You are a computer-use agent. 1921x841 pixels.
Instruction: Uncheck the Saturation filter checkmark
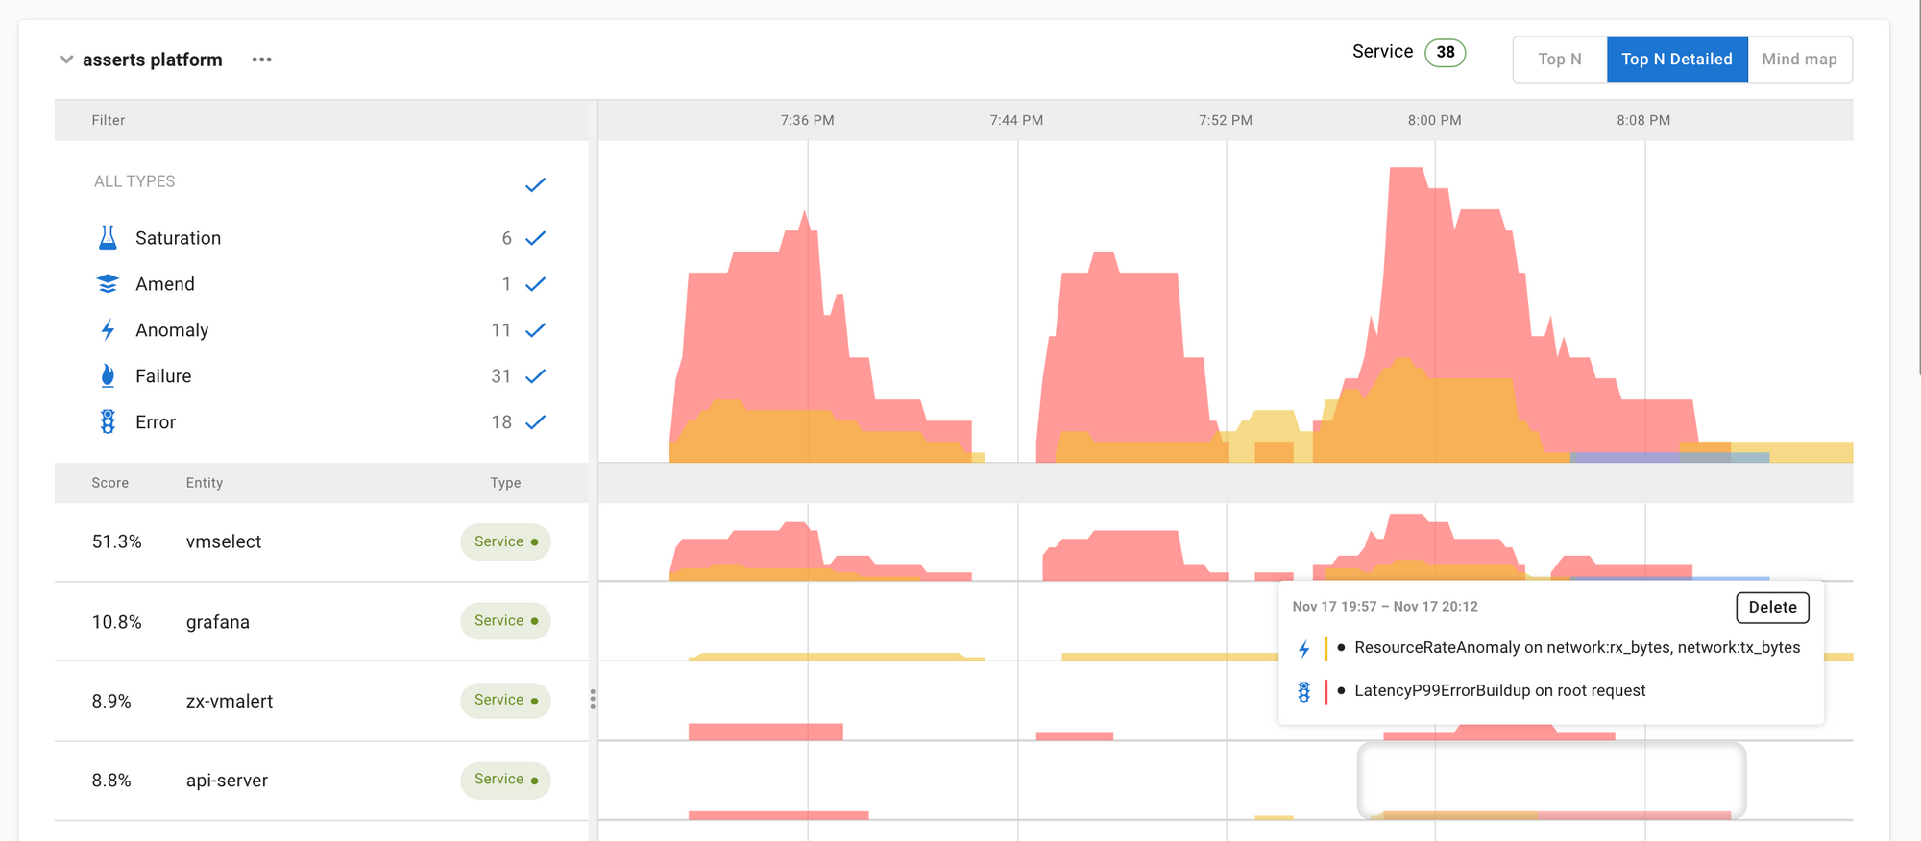(535, 238)
